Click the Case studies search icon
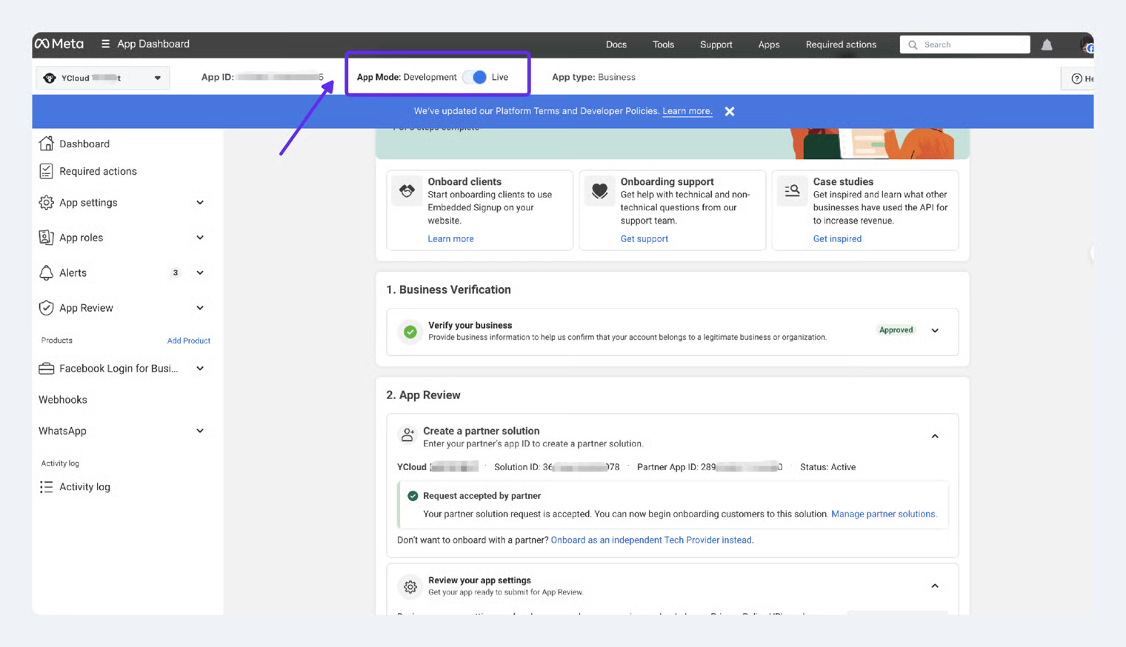1126x647 pixels. pos(792,191)
